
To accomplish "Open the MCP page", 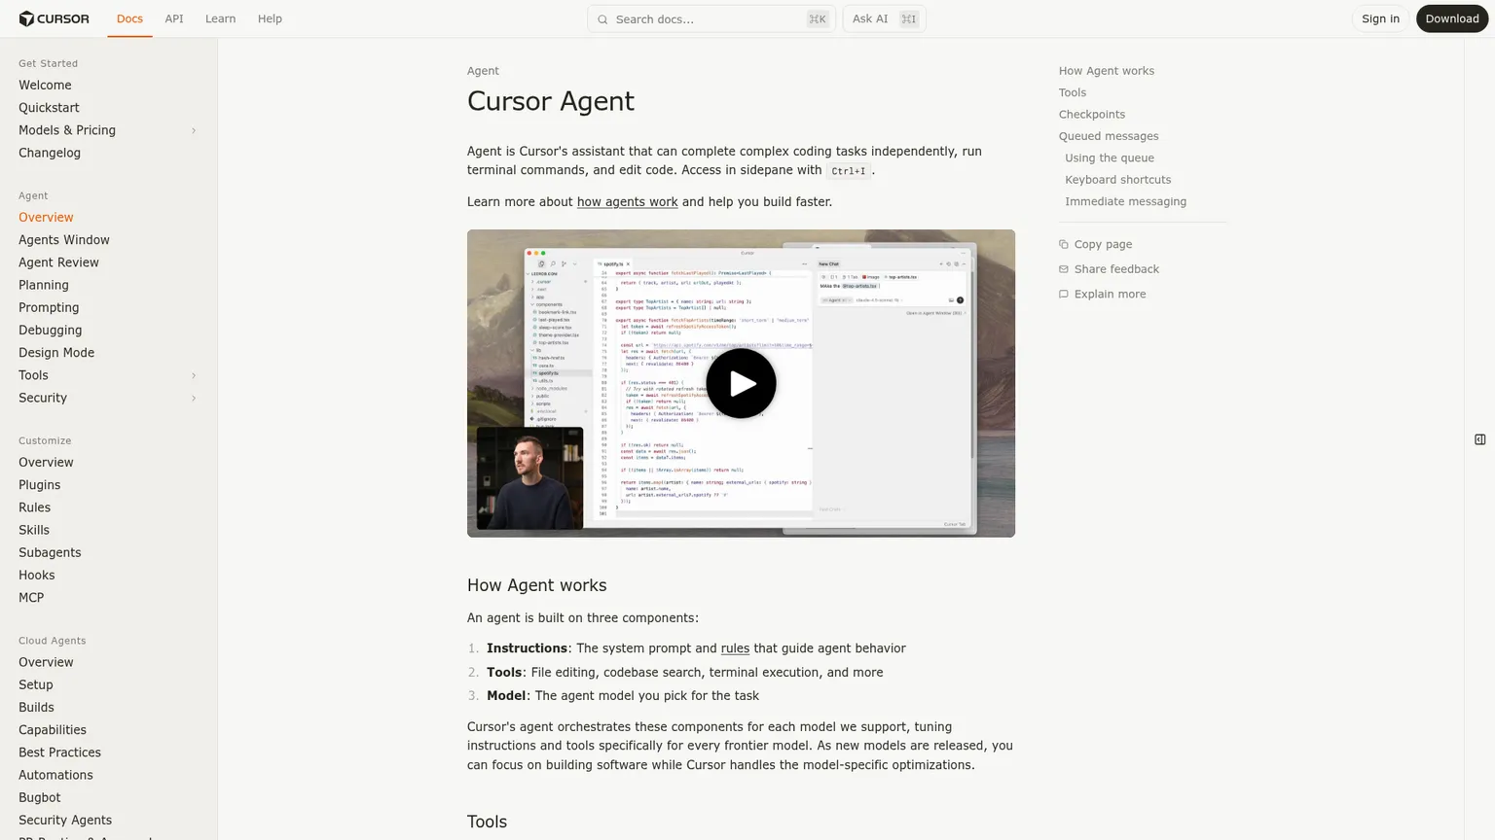I will tap(31, 598).
